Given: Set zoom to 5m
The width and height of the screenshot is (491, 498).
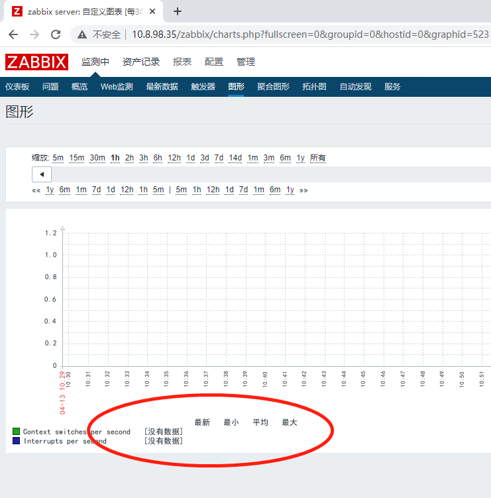Looking at the screenshot, I should (x=58, y=158).
